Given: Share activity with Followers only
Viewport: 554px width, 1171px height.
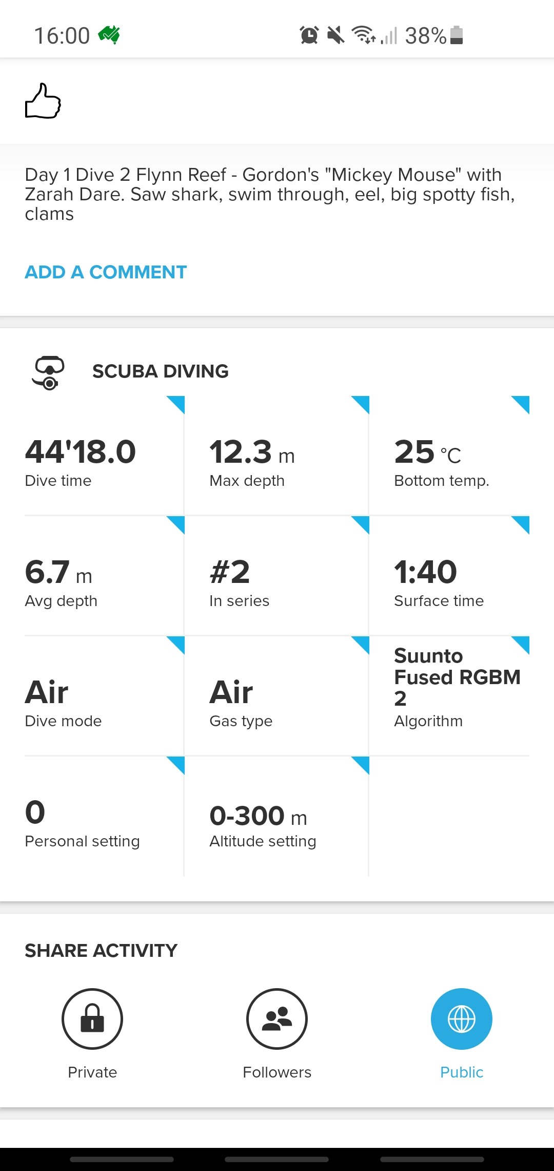Looking at the screenshot, I should tap(277, 1019).
